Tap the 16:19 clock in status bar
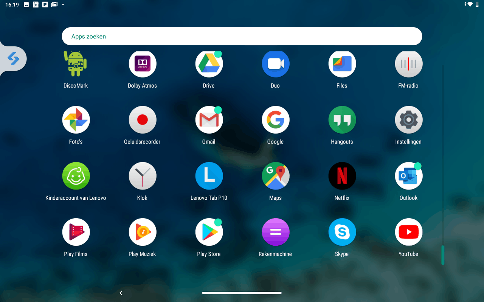Image resolution: width=484 pixels, height=302 pixels. pos(12,5)
